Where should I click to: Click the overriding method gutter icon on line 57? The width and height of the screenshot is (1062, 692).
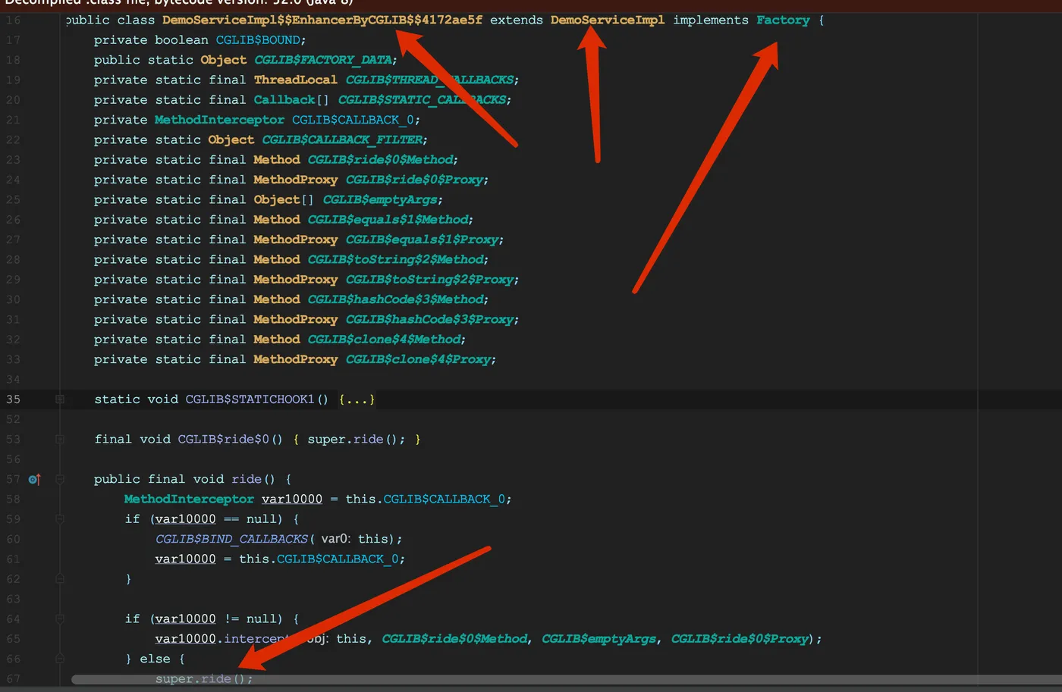click(34, 479)
